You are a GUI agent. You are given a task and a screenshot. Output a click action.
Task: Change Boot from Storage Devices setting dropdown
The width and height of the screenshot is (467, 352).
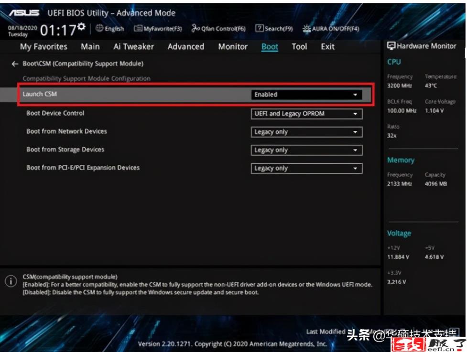pos(306,150)
